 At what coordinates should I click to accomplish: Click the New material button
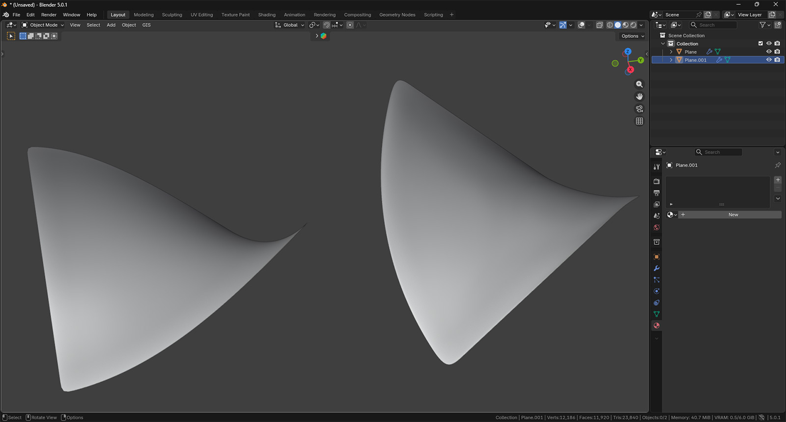(x=733, y=215)
